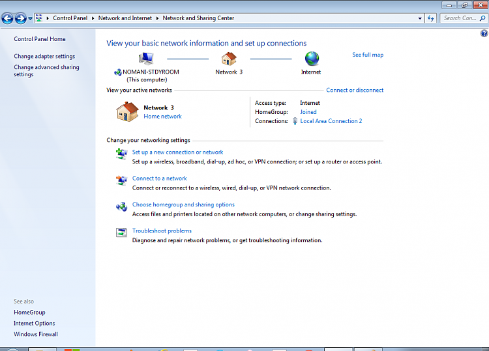Viewport: 489px width, 351px height.
Task: Open Change advanced sharing settings
Action: pos(46,71)
